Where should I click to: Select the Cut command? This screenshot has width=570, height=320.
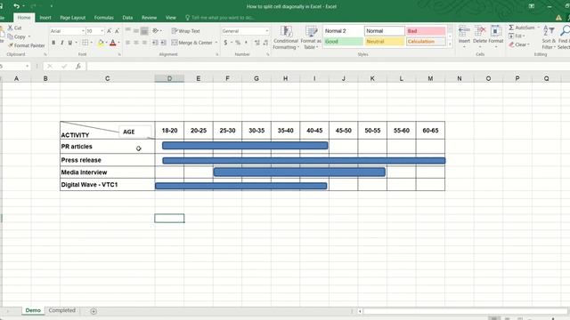click(14, 28)
